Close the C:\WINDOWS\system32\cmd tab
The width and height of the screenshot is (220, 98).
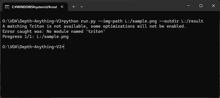coord(62,7)
